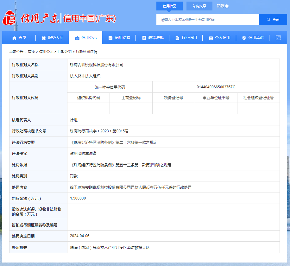The image size is (290, 266).
Task: Go to 信用公示 in the breadcrumb
Action: click(x=46, y=52)
